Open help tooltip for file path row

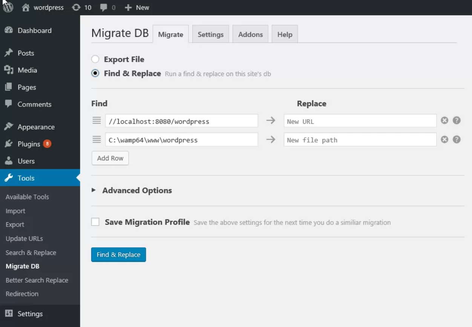click(x=457, y=140)
